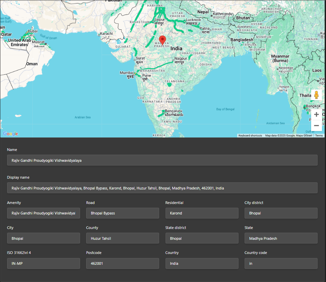Click the Display name input field
The height and width of the screenshot is (282, 326).
pyautogui.click(x=162, y=188)
